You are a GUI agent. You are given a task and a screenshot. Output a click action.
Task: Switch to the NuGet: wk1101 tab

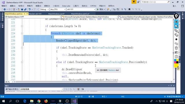[x=35, y=14]
